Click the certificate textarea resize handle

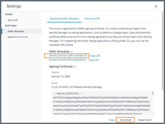pos(153,114)
